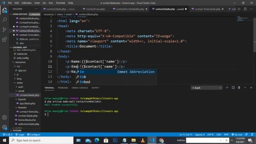
Task: Switch to the Debug Console tab
Action: point(80,88)
